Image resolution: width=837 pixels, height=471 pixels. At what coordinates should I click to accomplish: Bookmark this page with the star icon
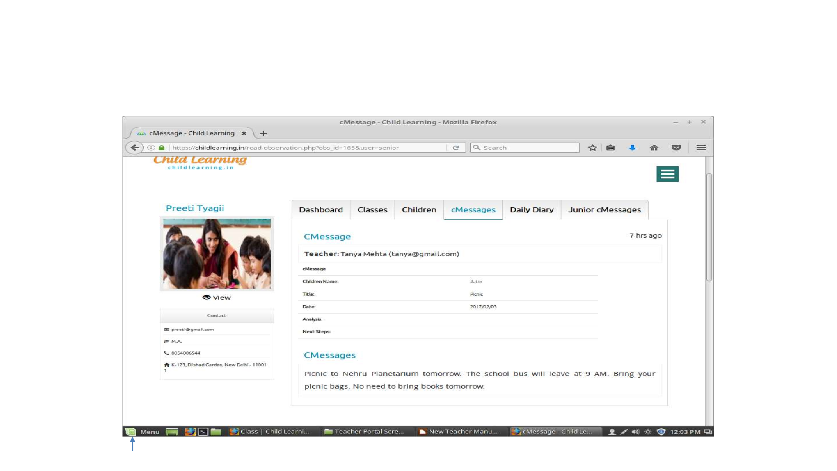[x=592, y=148]
